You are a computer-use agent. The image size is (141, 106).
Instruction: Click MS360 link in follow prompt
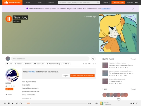tap(32, 72)
